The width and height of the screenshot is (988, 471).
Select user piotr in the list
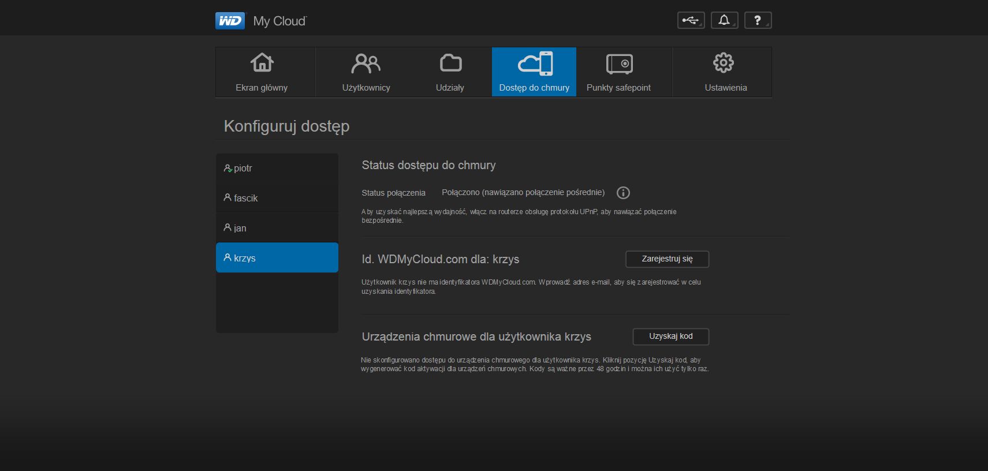(277, 169)
